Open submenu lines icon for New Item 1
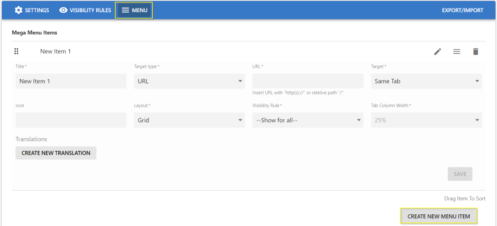Image resolution: width=497 pixels, height=226 pixels. pyautogui.click(x=457, y=51)
